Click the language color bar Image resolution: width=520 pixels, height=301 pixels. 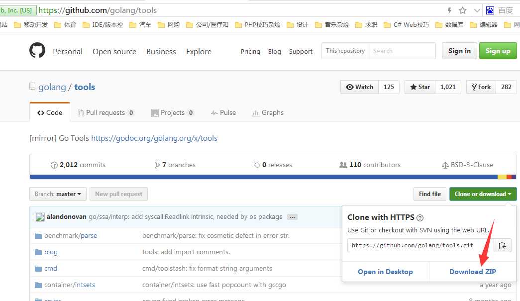tap(273, 177)
